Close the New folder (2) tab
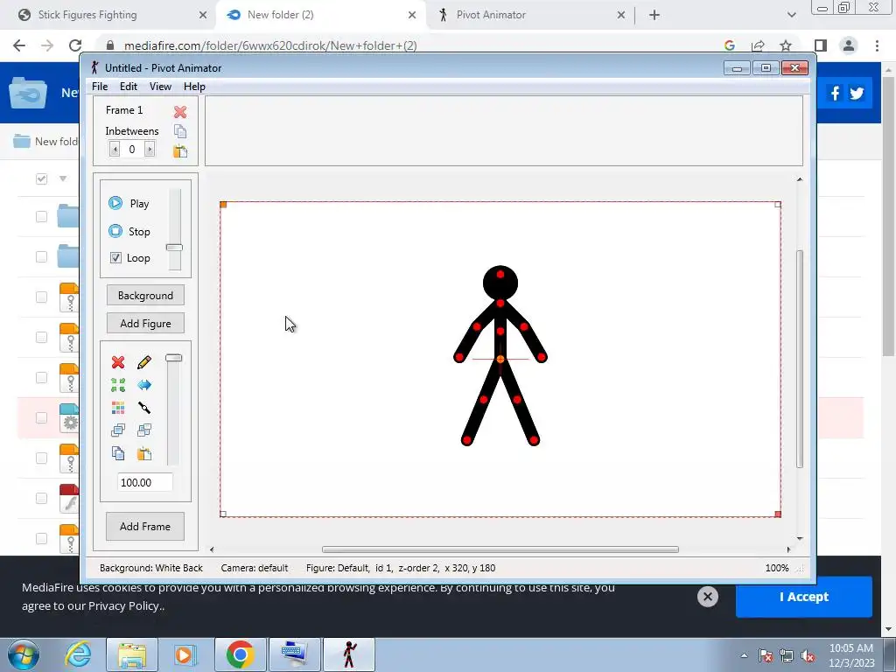This screenshot has height=672, width=896. [x=412, y=15]
